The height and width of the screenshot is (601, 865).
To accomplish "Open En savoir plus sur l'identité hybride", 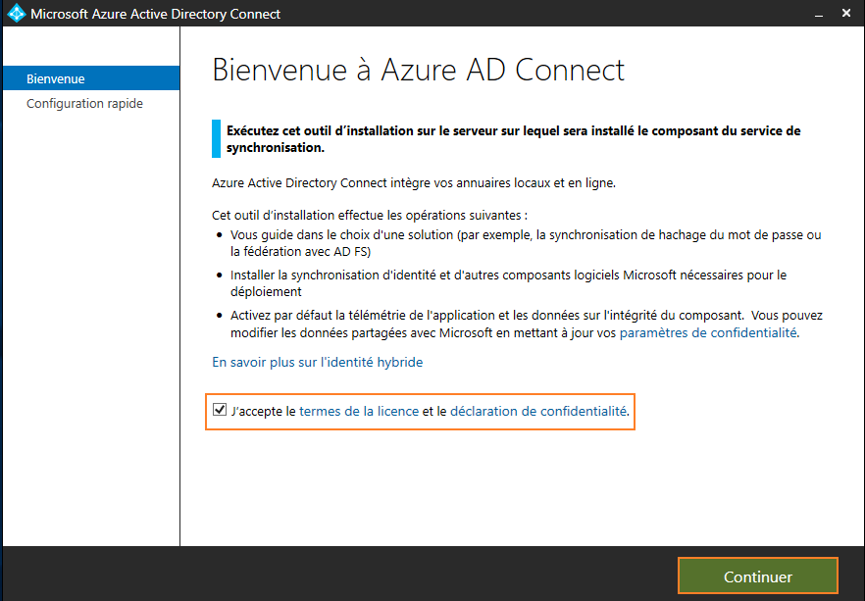I will pyautogui.click(x=317, y=362).
